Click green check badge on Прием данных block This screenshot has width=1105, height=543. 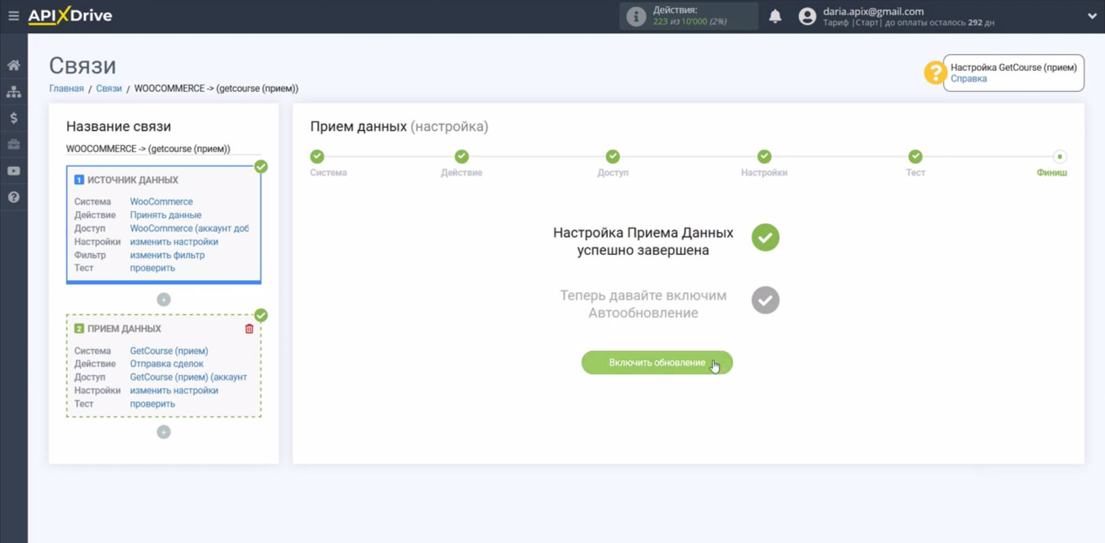point(261,316)
